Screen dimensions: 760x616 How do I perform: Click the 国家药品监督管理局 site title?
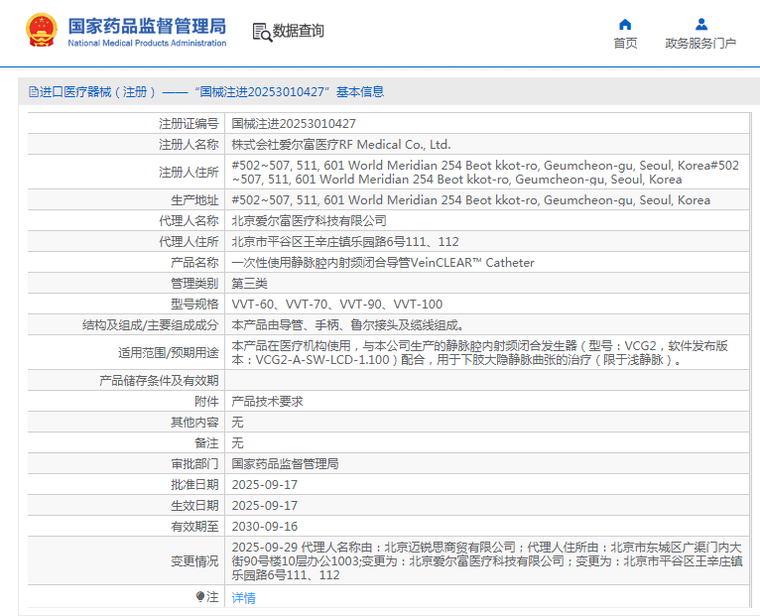tap(147, 25)
